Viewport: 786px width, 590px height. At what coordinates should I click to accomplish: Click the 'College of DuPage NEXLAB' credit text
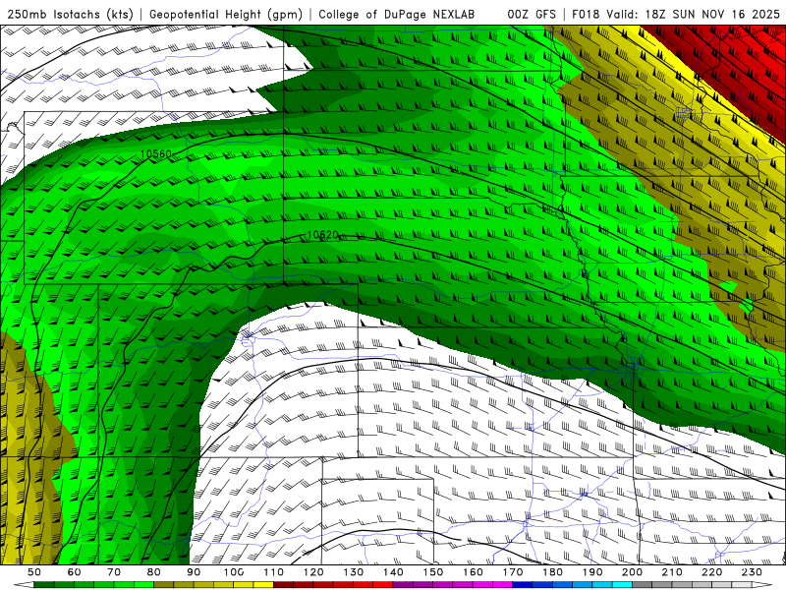397,14
